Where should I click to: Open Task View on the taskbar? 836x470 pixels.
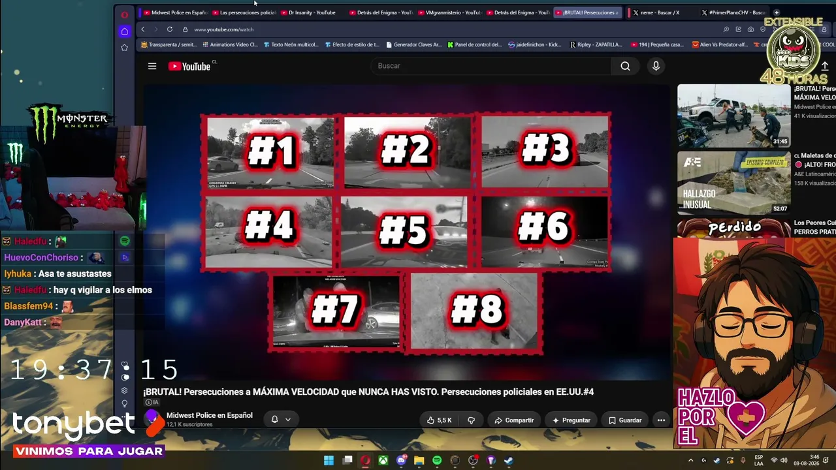click(347, 460)
